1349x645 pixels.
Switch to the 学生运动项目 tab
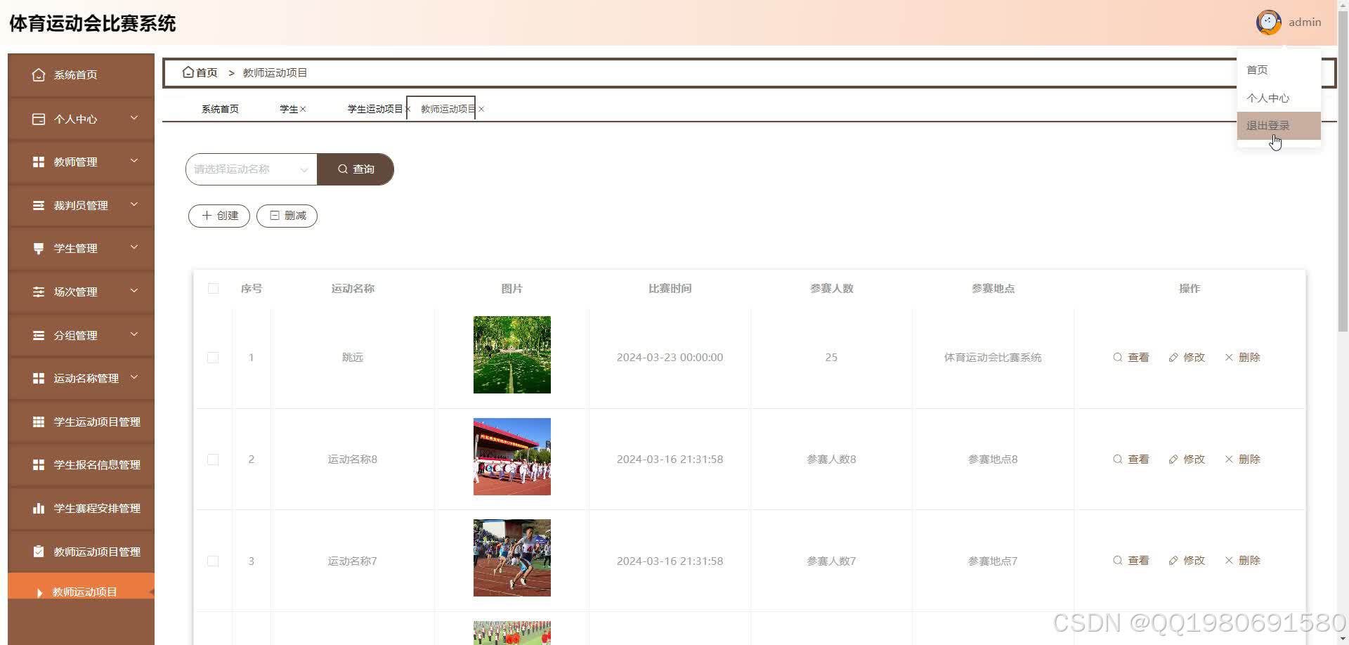pos(375,109)
